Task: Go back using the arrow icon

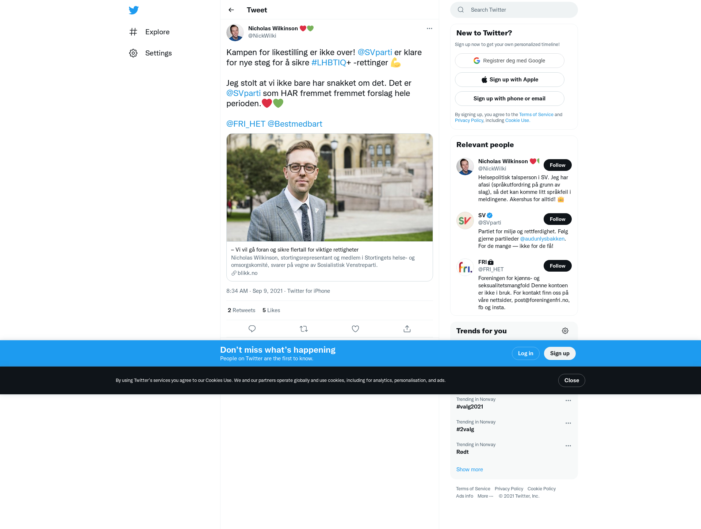Action: pyautogui.click(x=231, y=10)
